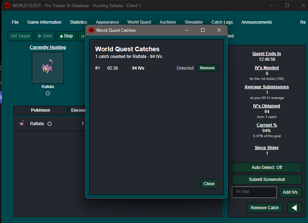Click the circle badge next to Rattata row
The height and width of the screenshot is (223, 308).
coord(50,124)
